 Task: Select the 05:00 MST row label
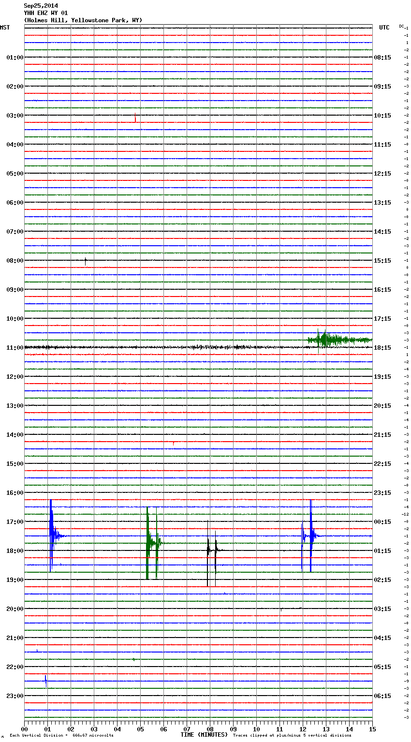click(x=15, y=174)
